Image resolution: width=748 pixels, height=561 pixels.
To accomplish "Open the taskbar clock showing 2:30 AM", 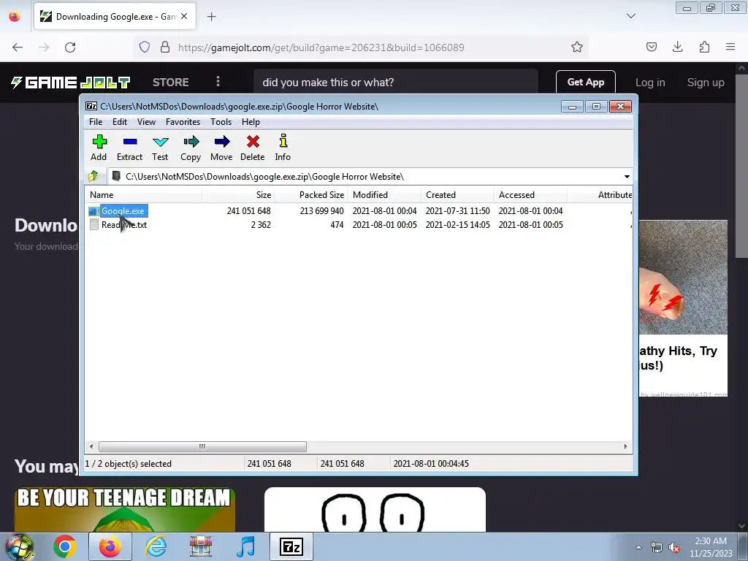I will (x=710, y=547).
